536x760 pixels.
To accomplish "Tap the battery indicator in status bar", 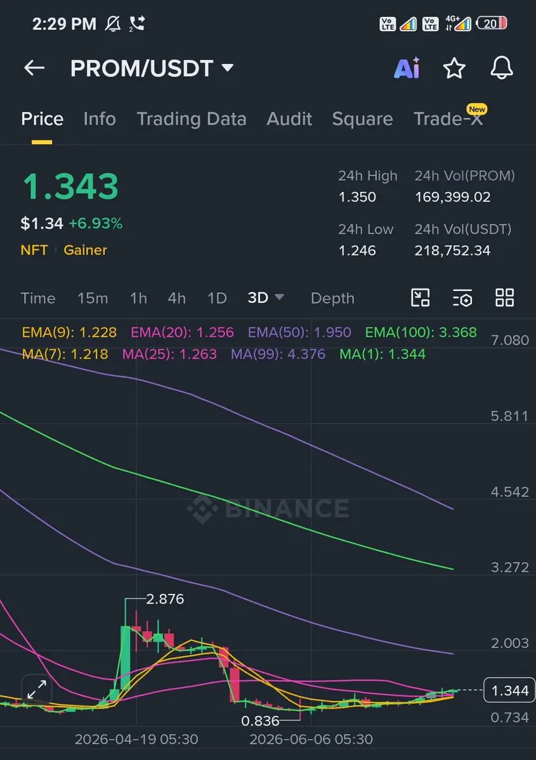I will tap(492, 23).
